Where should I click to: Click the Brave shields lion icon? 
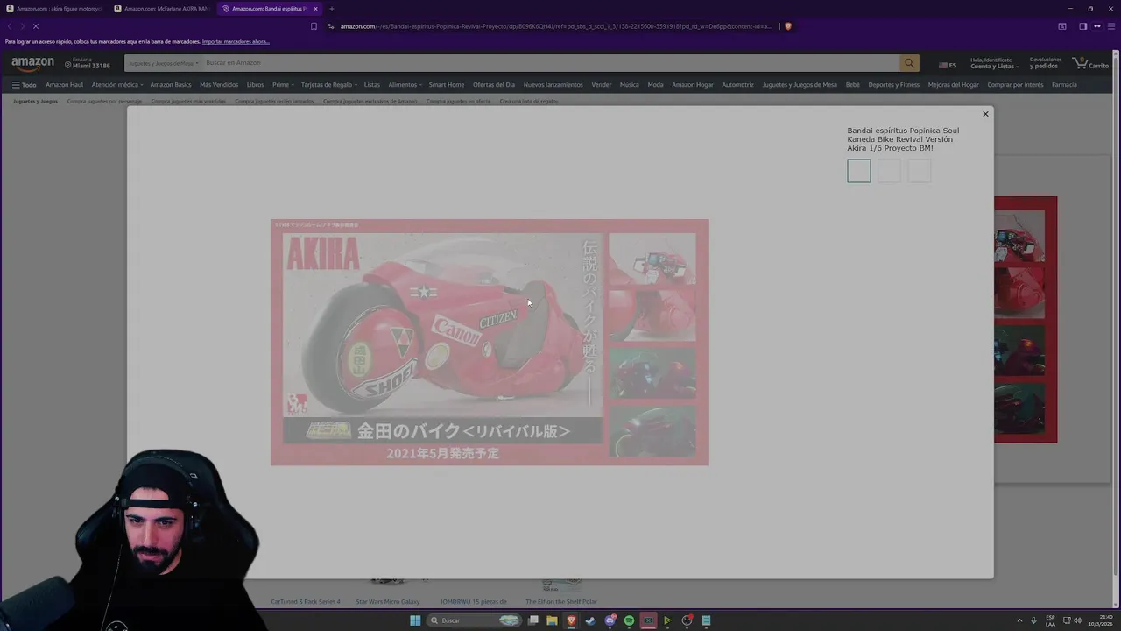(x=788, y=26)
